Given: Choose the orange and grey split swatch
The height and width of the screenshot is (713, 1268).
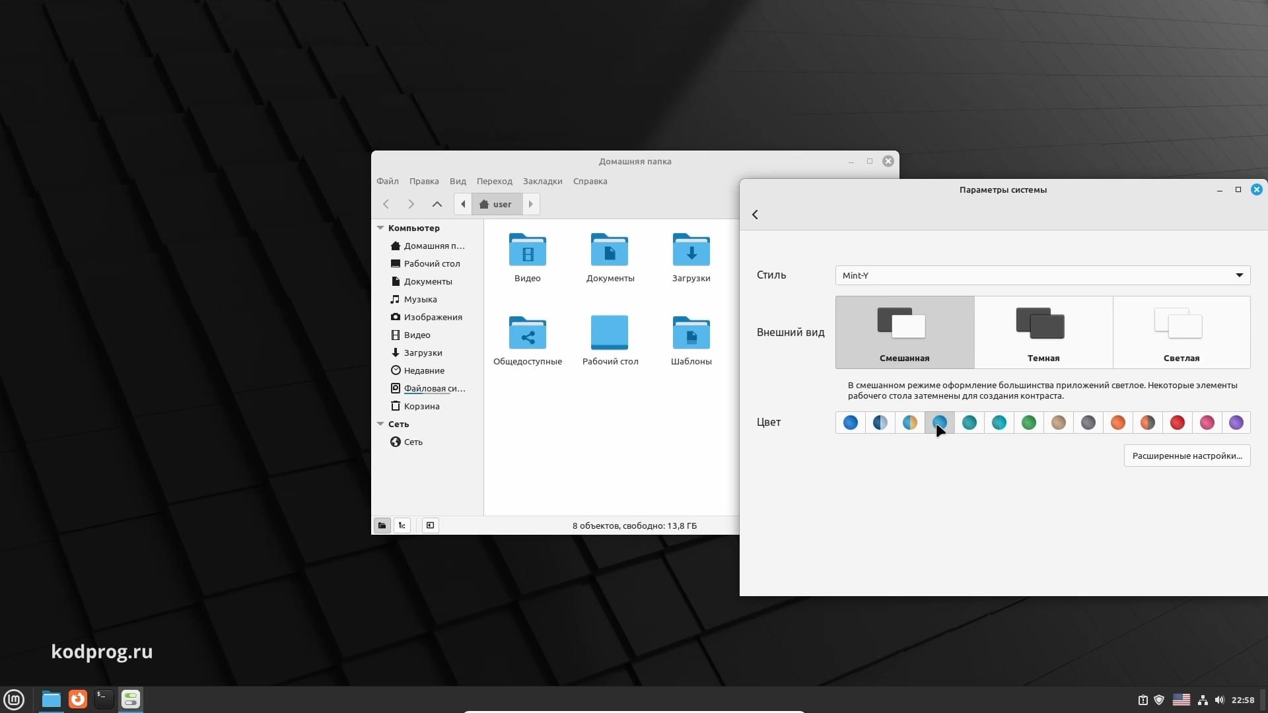Looking at the screenshot, I should pos(1148,423).
